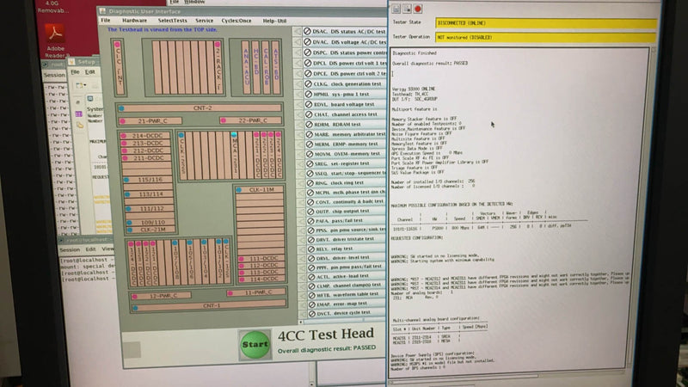Toggle the DSAC DIS status AC/DC test icon
This screenshot has width=688, height=387.
(307, 31)
